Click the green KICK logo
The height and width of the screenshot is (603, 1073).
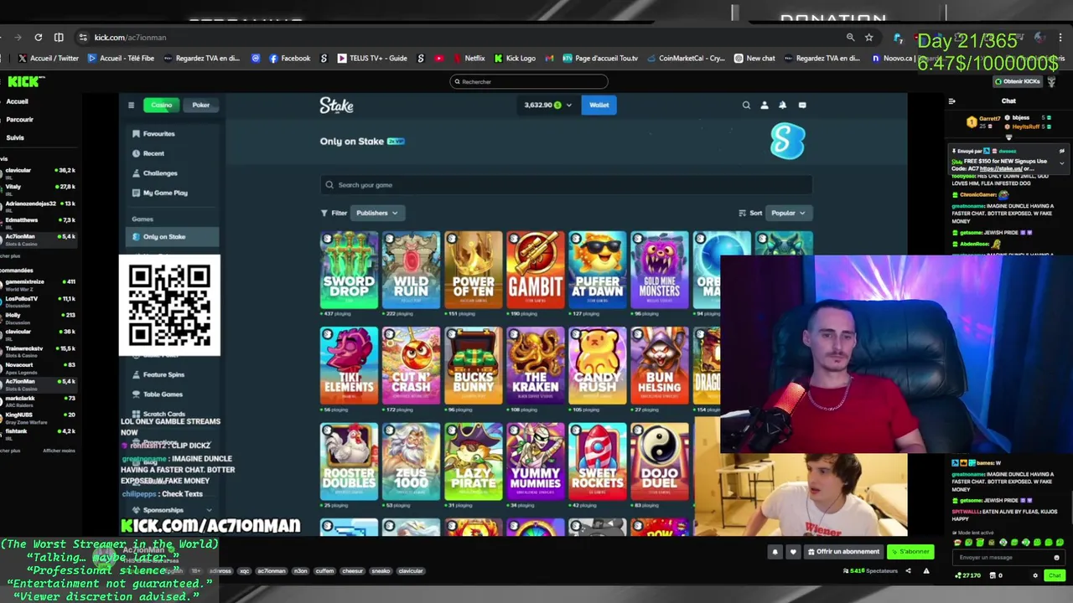coord(23,81)
